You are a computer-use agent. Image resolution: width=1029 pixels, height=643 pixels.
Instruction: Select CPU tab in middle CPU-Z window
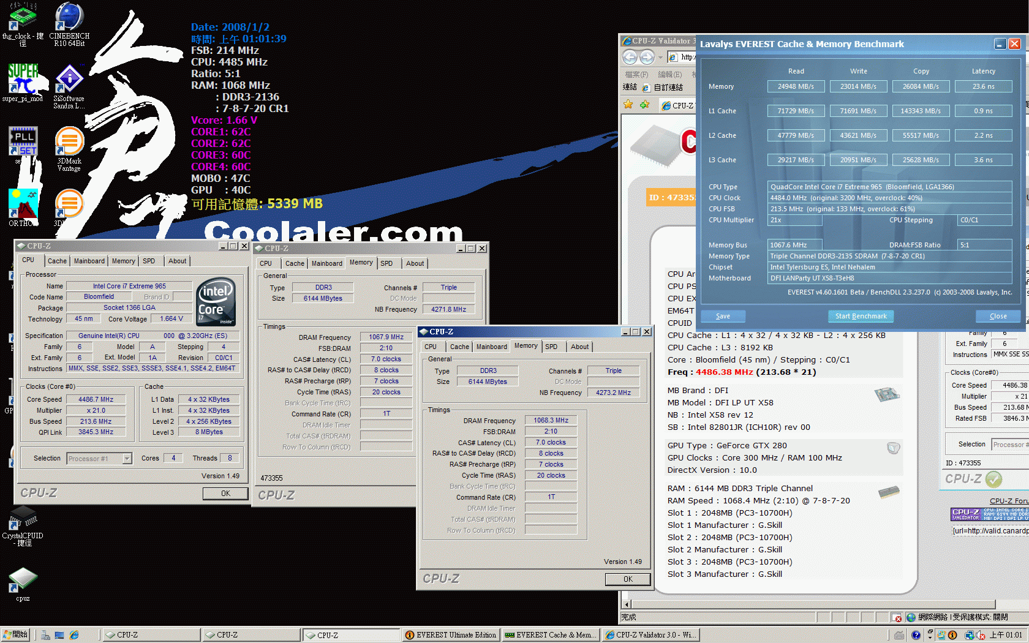click(x=266, y=263)
